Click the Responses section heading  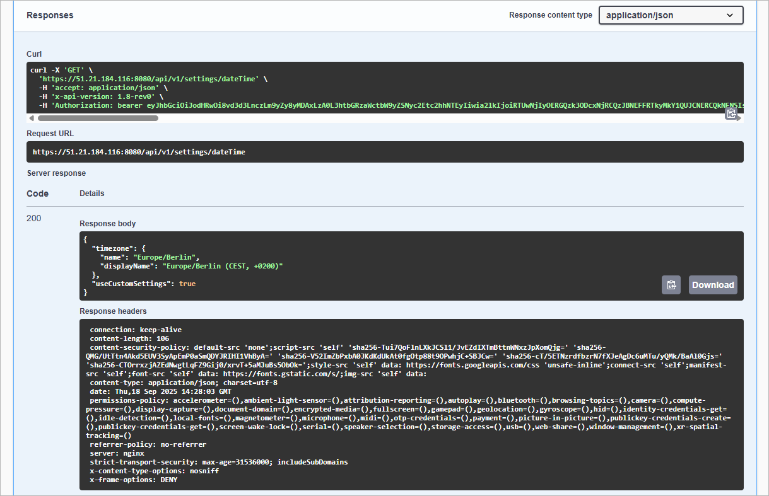[x=50, y=15]
